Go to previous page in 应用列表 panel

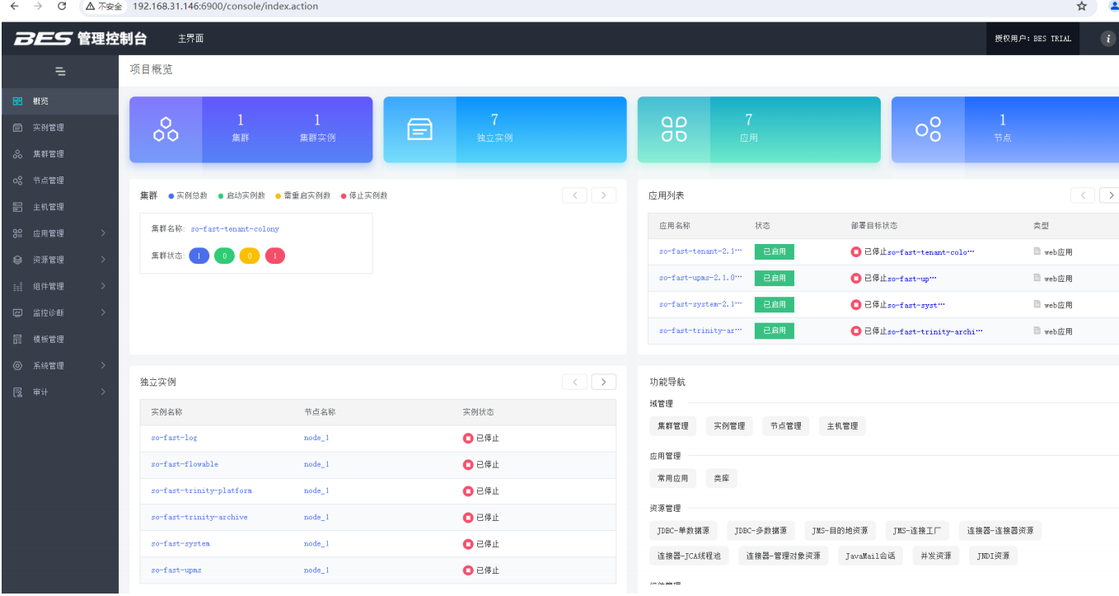pos(1083,195)
